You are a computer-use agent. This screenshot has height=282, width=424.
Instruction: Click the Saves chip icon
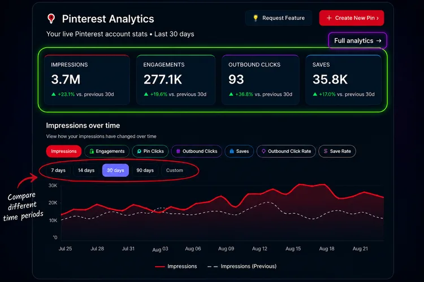tap(232, 151)
